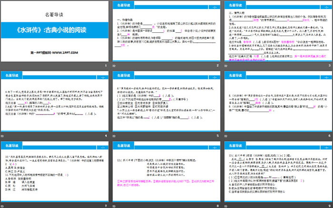Select slide 7 thumbnail with multiple-choice questions
Screen dimensions: 333x208
coord(55,172)
